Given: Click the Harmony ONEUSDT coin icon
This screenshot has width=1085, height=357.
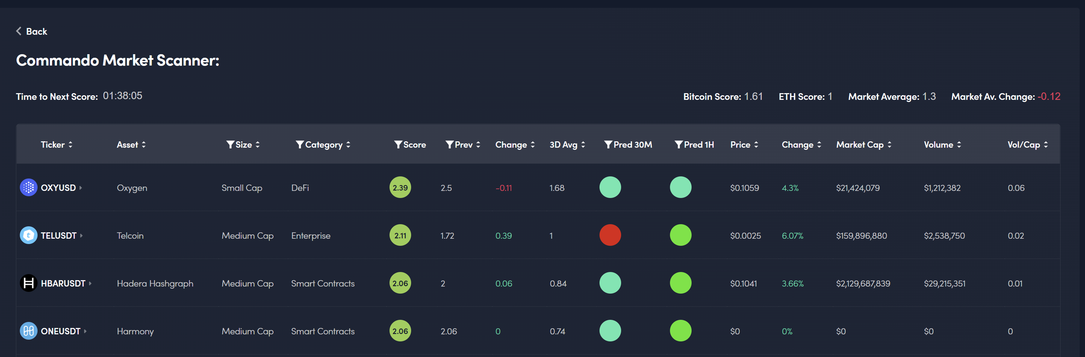Looking at the screenshot, I should 28,331.
